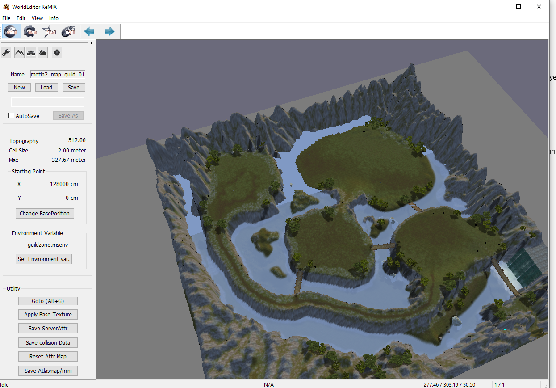The width and height of the screenshot is (556, 388).
Task: Click the 1 / 1 status bar entry
Action: pos(499,385)
